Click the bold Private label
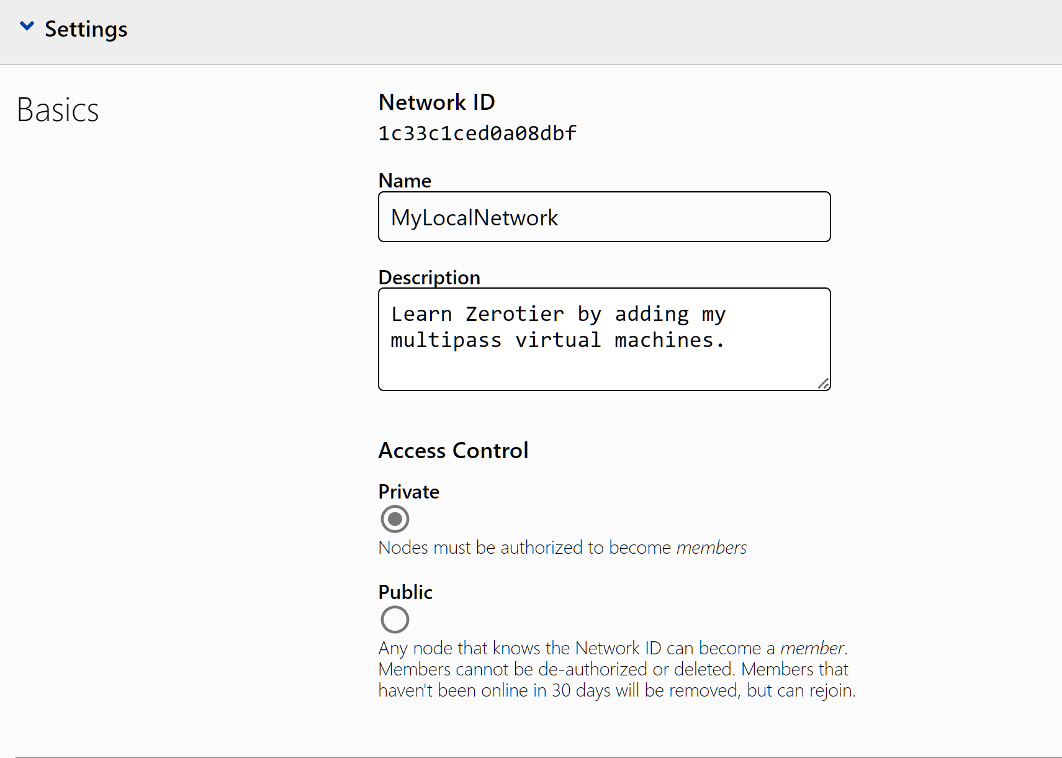 408,492
